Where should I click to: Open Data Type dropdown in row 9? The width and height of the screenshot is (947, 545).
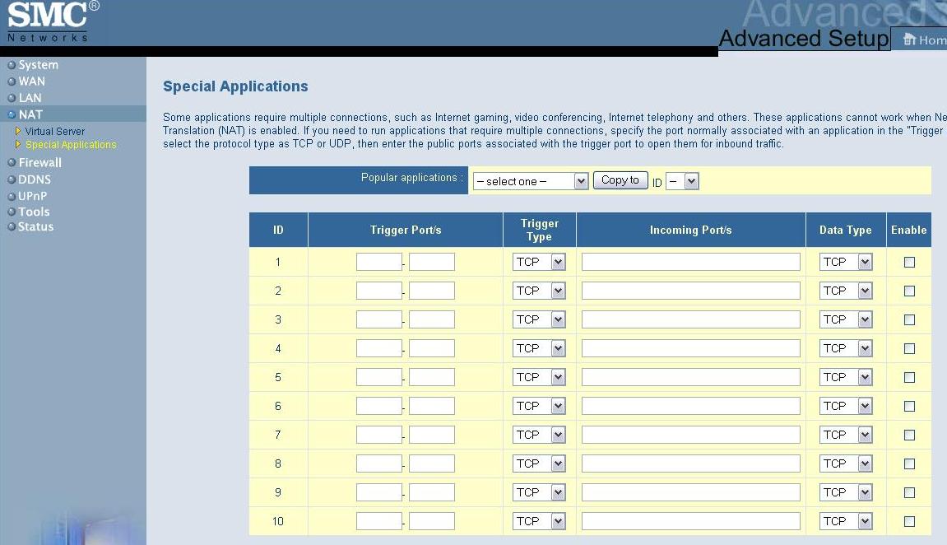846,492
